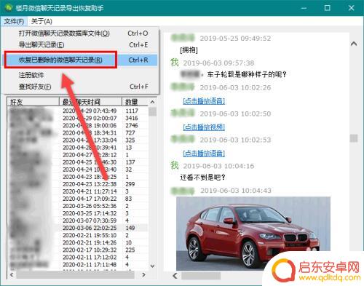364x286 pixels.
Task: Sort by the 好友 column header
Action: 33,102
